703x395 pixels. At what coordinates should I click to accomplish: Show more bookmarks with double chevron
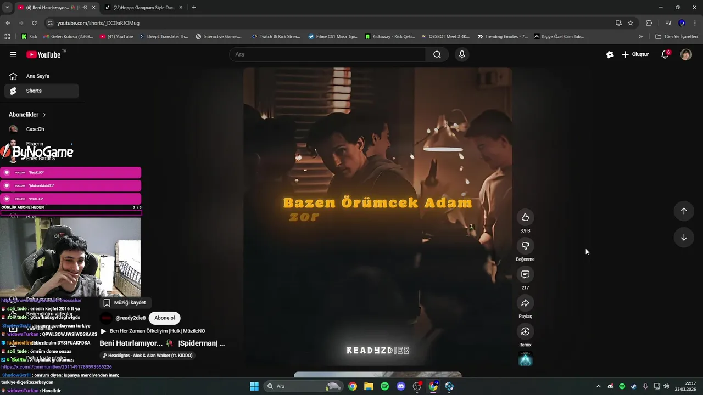pyautogui.click(x=640, y=37)
